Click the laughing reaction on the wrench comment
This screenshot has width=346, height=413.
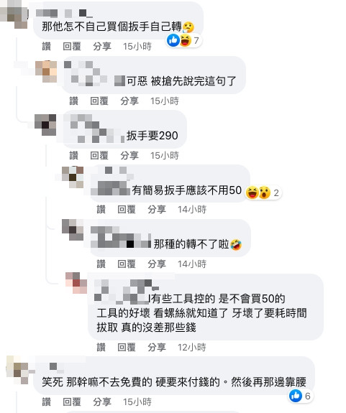185,40
